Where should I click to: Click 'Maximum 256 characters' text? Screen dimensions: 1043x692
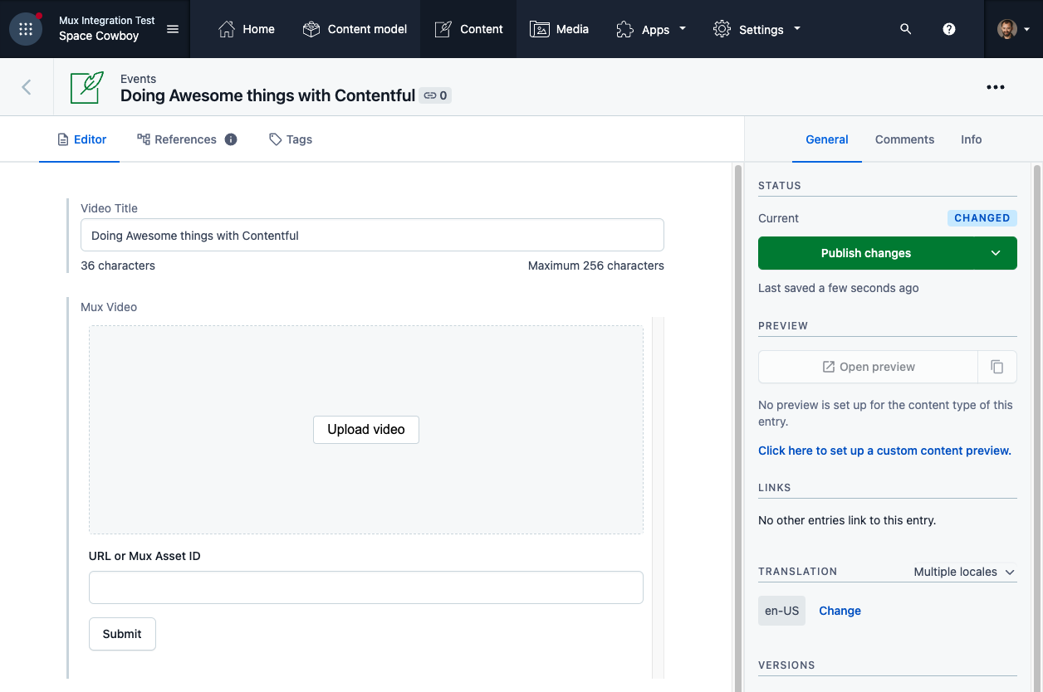click(x=596, y=266)
